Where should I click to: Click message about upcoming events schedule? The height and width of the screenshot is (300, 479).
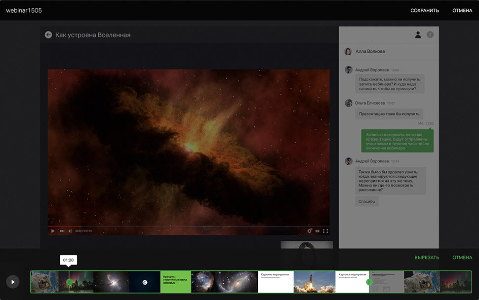(391, 181)
